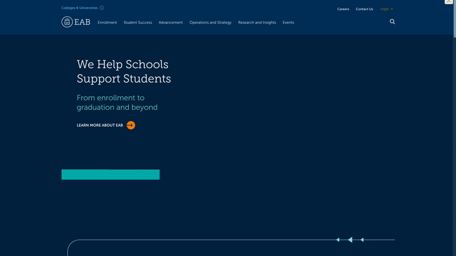Open the search magnifier icon
Image resolution: width=456 pixels, height=256 pixels.
(x=392, y=22)
